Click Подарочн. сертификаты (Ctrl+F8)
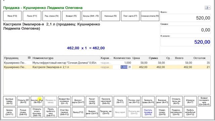The image size is (215, 121). (x=176, y=112)
